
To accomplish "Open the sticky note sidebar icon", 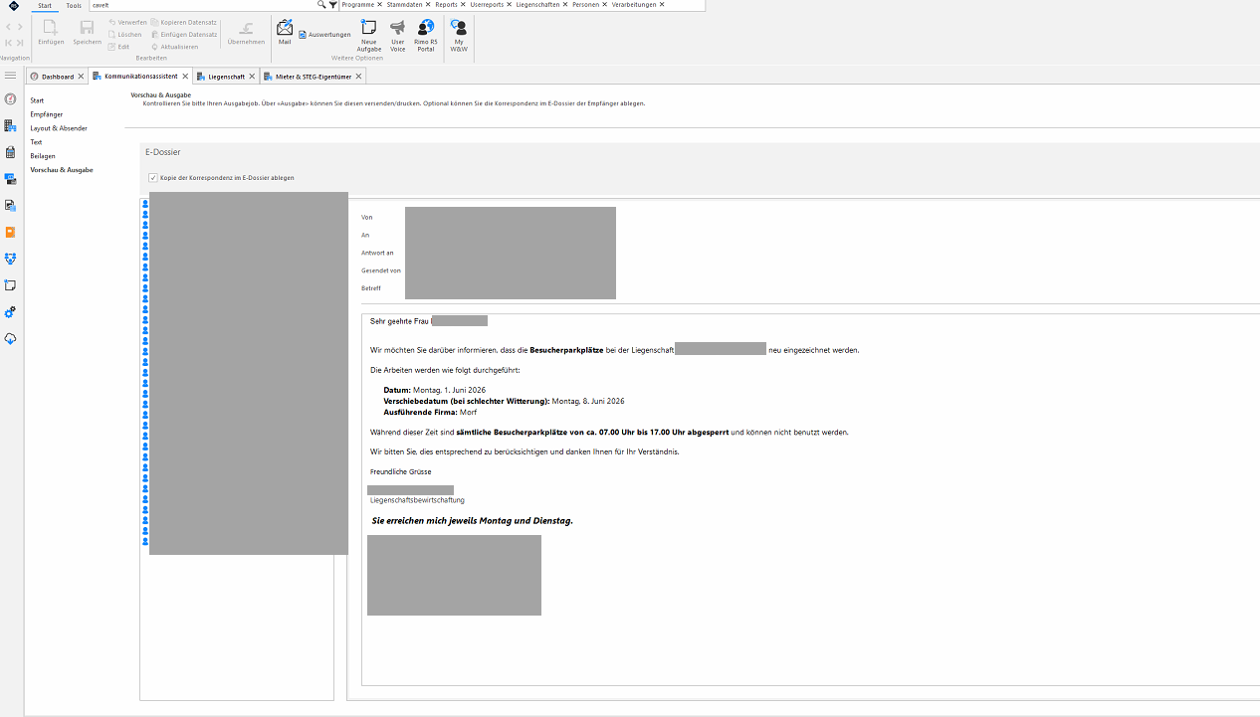I will click(x=10, y=285).
